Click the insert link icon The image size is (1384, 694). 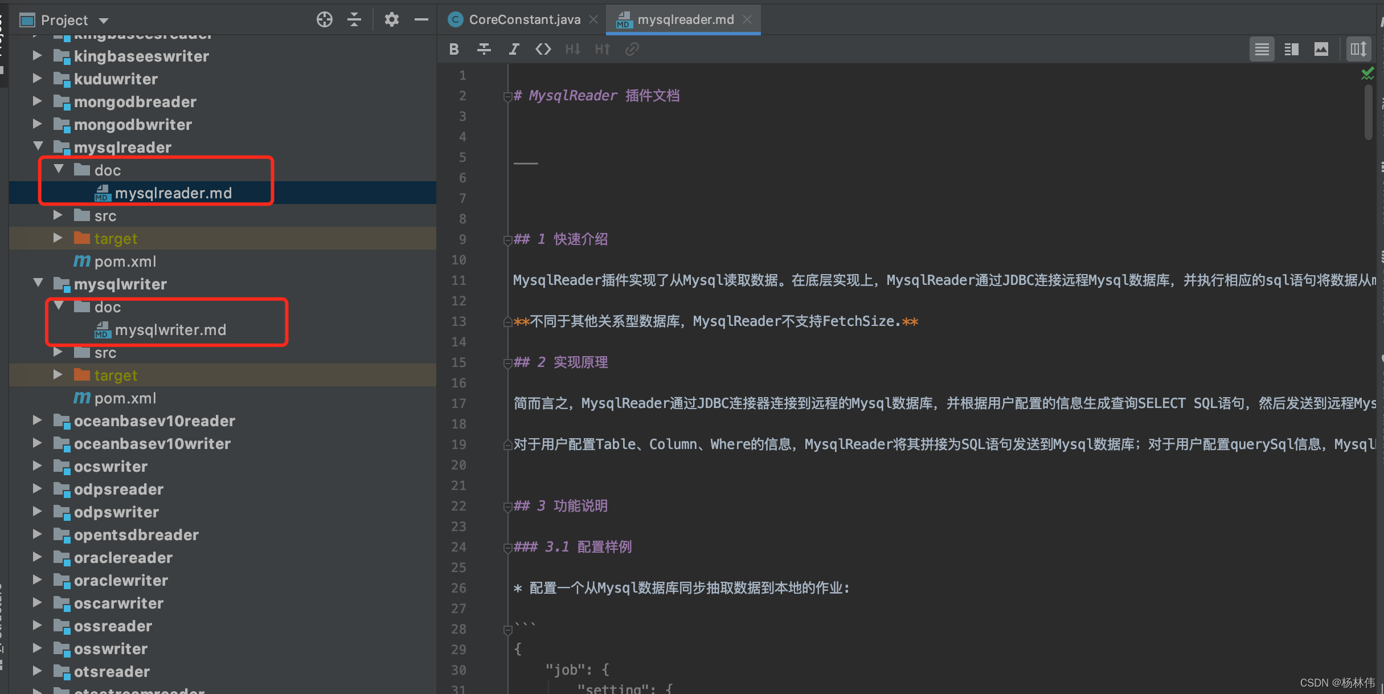coord(632,49)
